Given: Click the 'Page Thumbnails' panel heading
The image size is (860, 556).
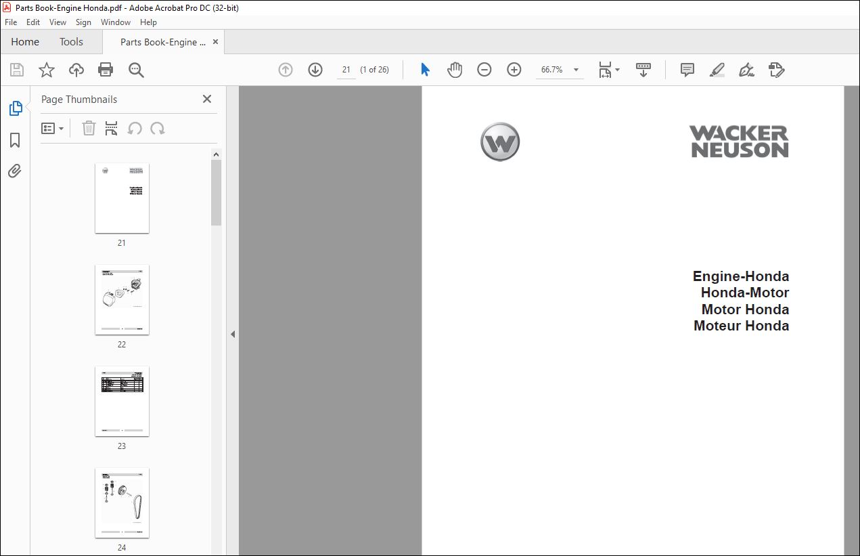Looking at the screenshot, I should pyautogui.click(x=79, y=100).
